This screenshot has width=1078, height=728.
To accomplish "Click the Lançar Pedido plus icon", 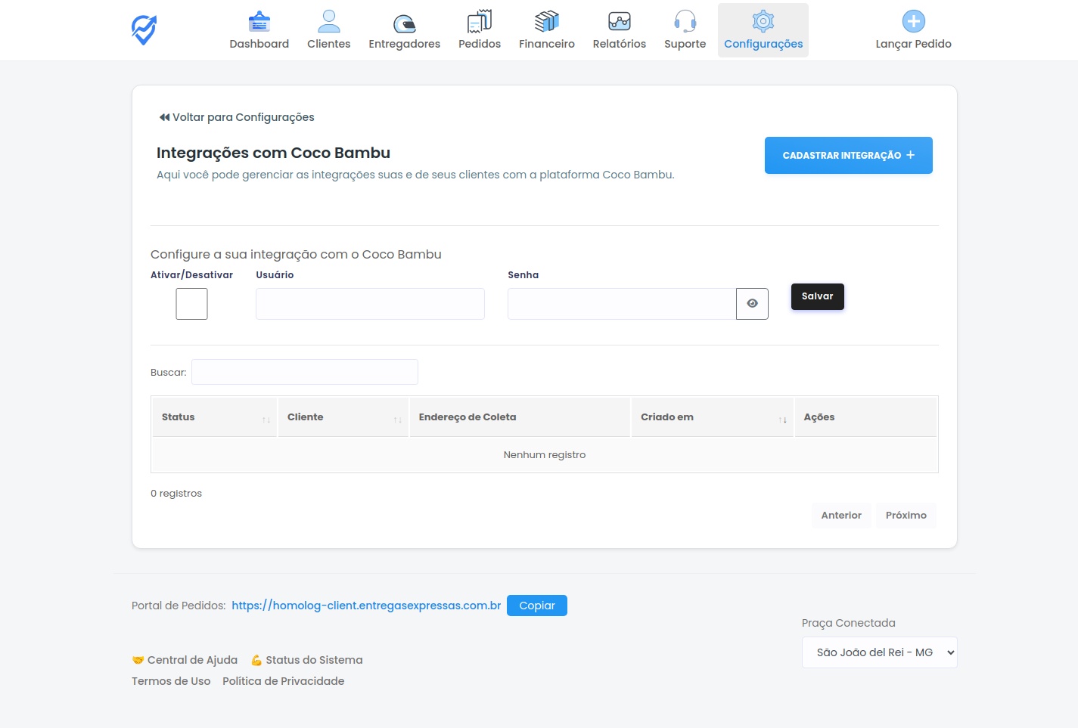I will (913, 22).
